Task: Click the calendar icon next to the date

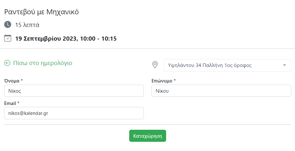Action: (x=8, y=38)
